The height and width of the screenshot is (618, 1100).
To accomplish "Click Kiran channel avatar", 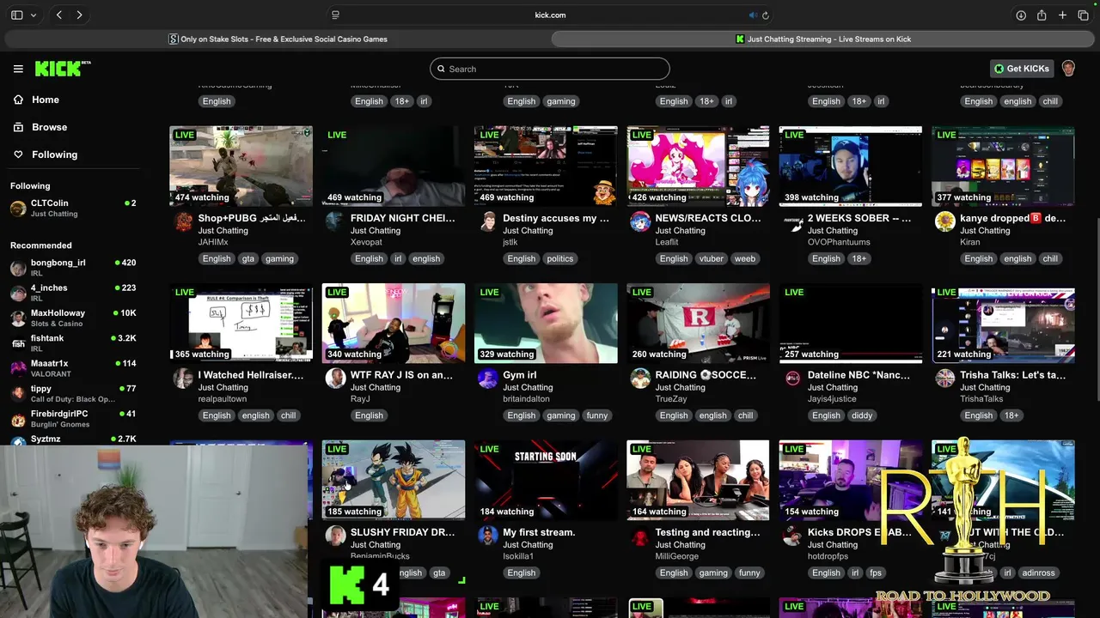I will pos(945,221).
